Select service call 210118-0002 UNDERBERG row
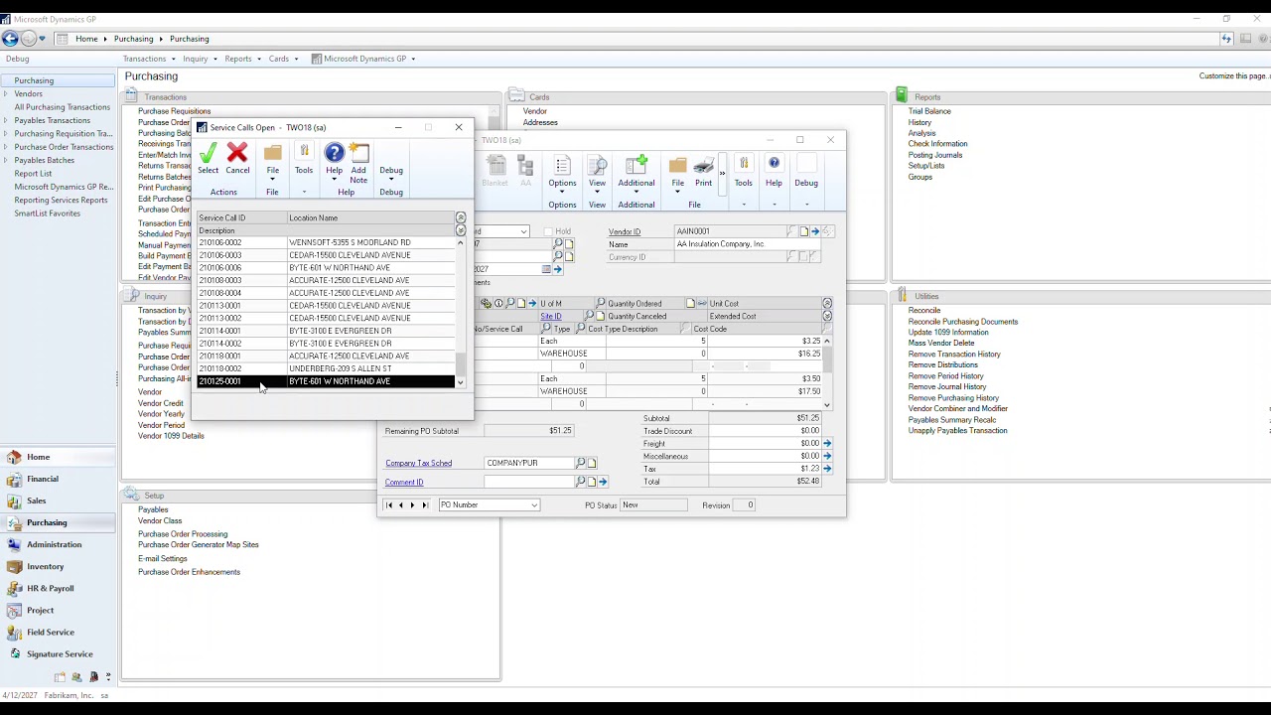This screenshot has width=1271, height=715. 326,368
